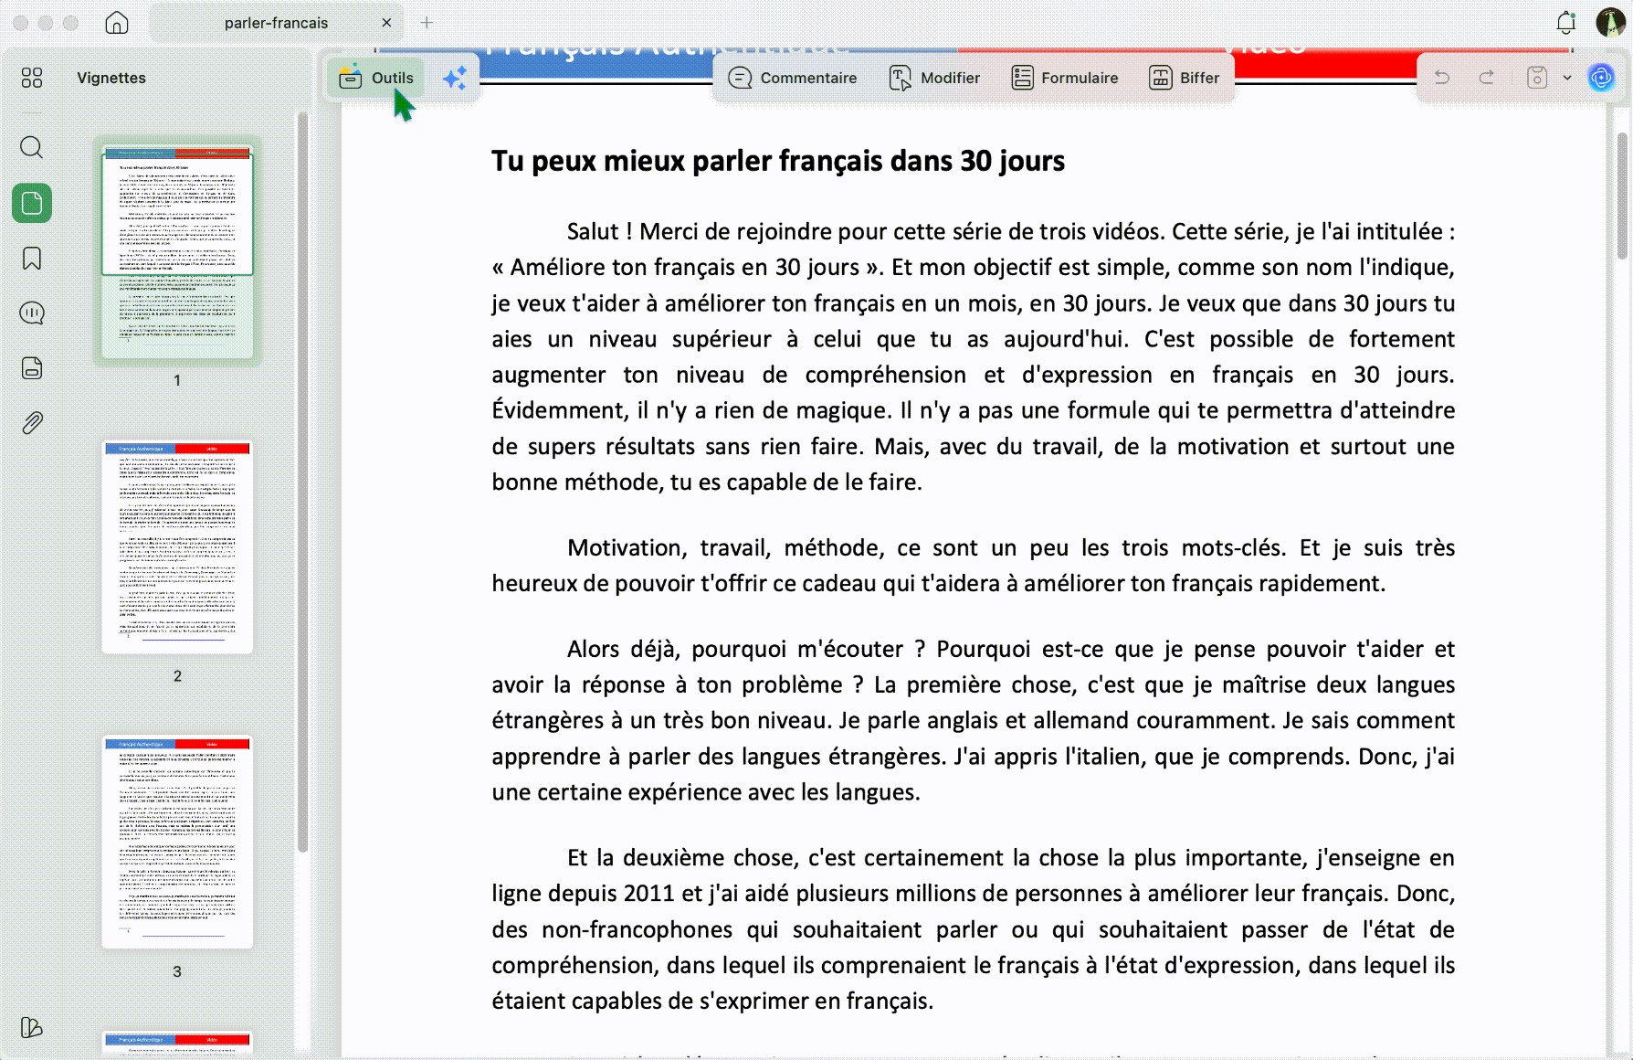The height and width of the screenshot is (1060, 1633).
Task: Expand the save options dropdown arrow
Action: tap(1567, 78)
